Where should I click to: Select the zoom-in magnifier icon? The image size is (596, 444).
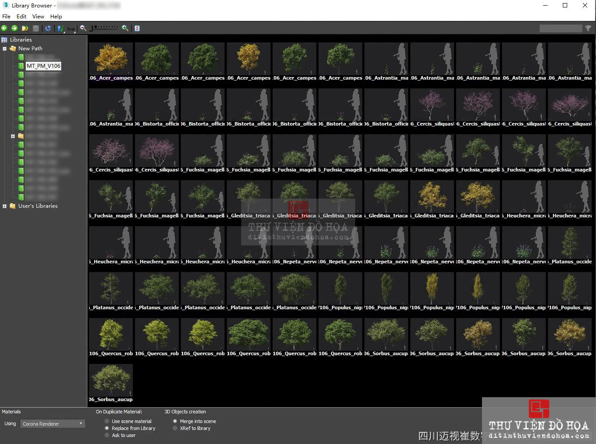(125, 28)
